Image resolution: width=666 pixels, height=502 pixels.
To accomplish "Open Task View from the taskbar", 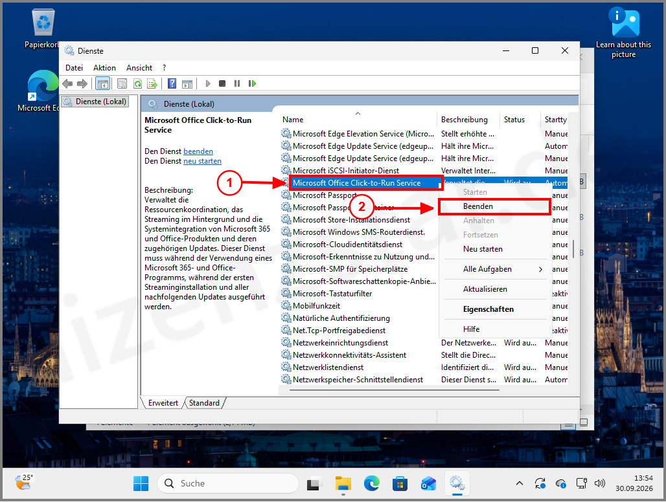I will [x=314, y=483].
